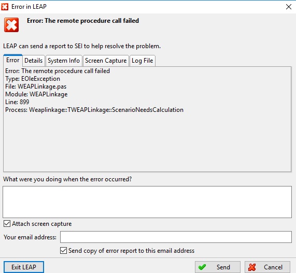Click the large red X error icon
The width and height of the screenshot is (296, 273).
pos(11,25)
